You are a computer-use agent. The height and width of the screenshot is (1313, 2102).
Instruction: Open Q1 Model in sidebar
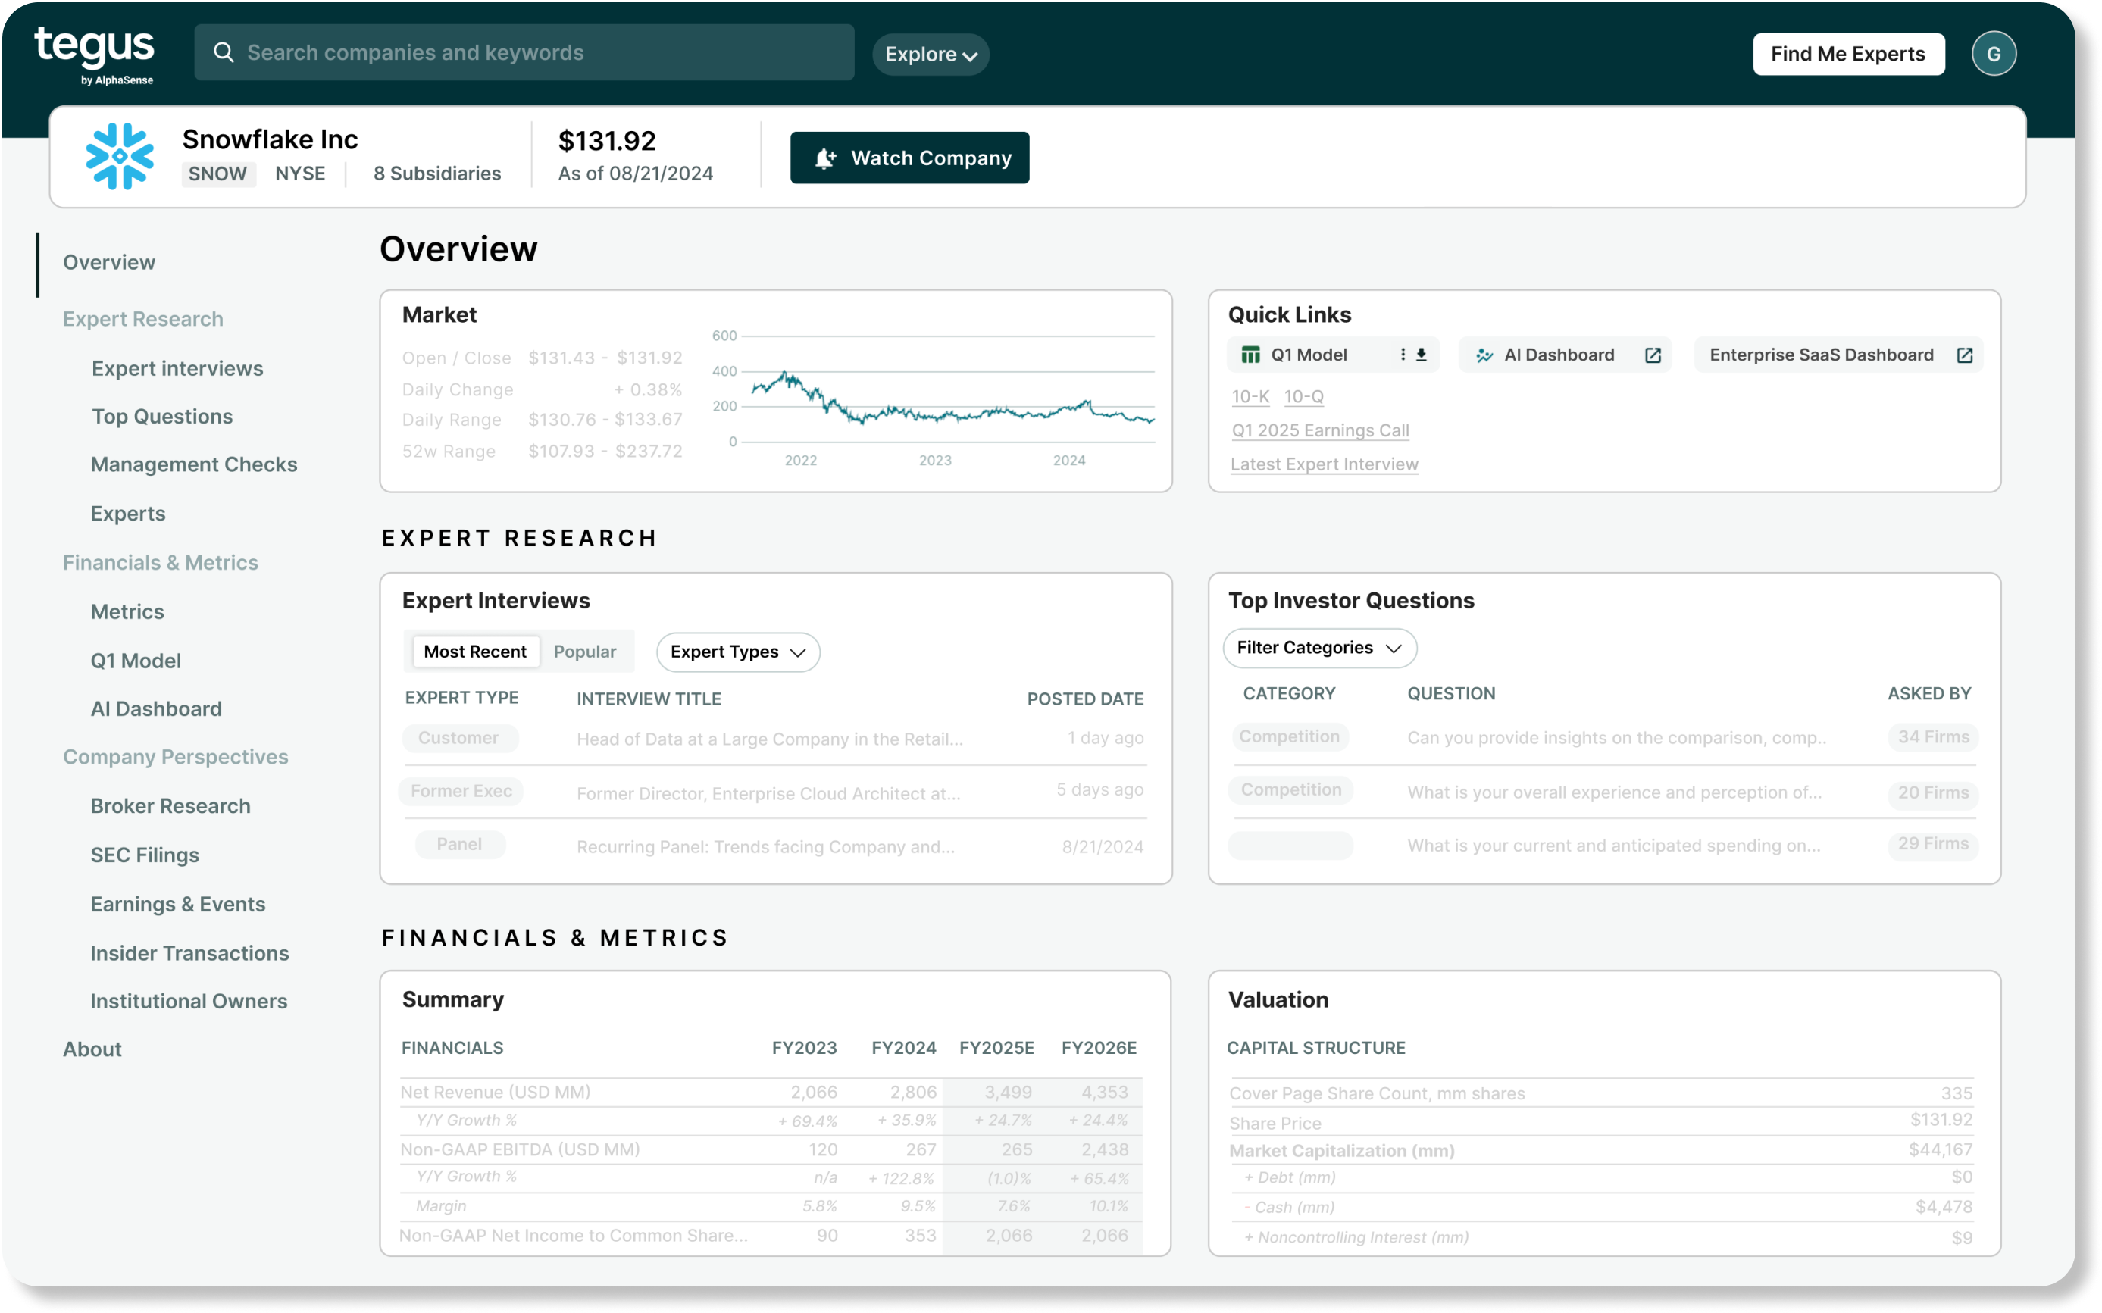pos(136,661)
